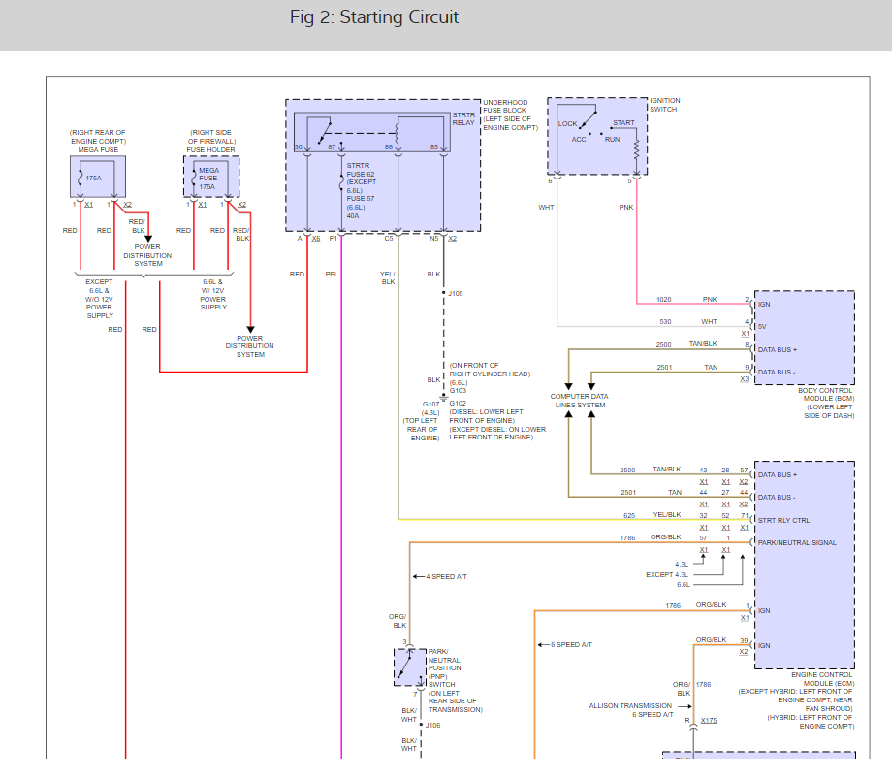This screenshot has height=780, width=892.
Task: Click the G102 ground symbol
Action: pyautogui.click(x=444, y=397)
